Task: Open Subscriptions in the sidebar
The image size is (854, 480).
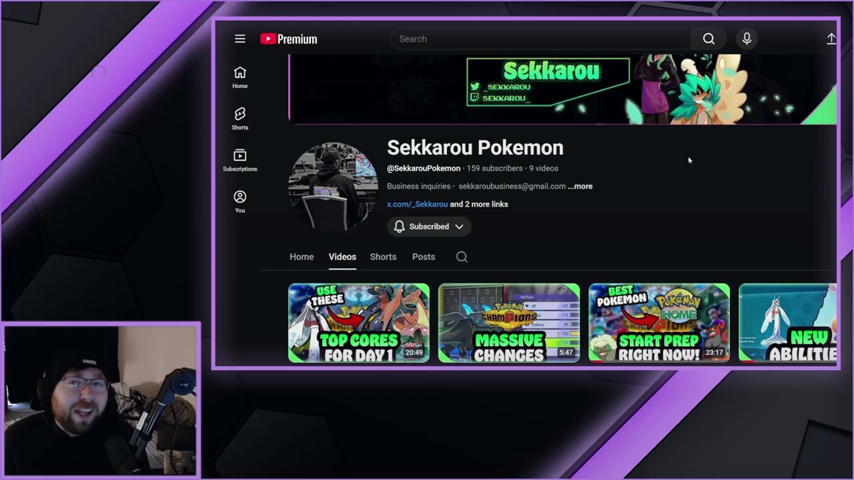Action: click(x=240, y=160)
